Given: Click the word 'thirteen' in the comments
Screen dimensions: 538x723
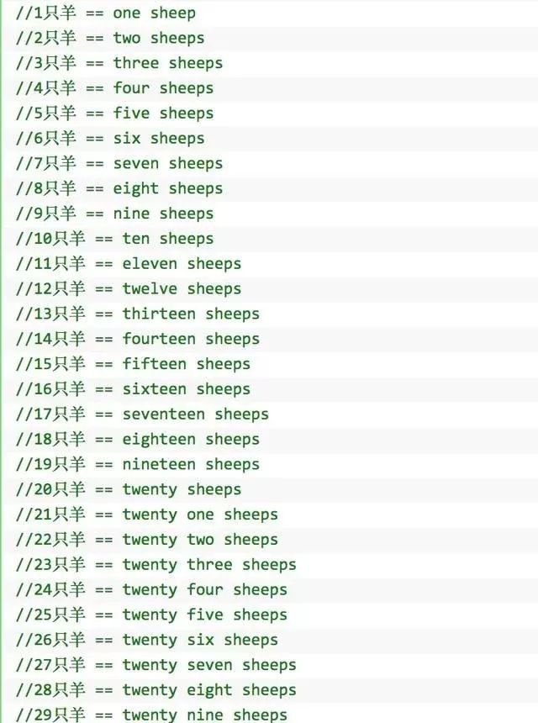Looking at the screenshot, I should point(159,314).
